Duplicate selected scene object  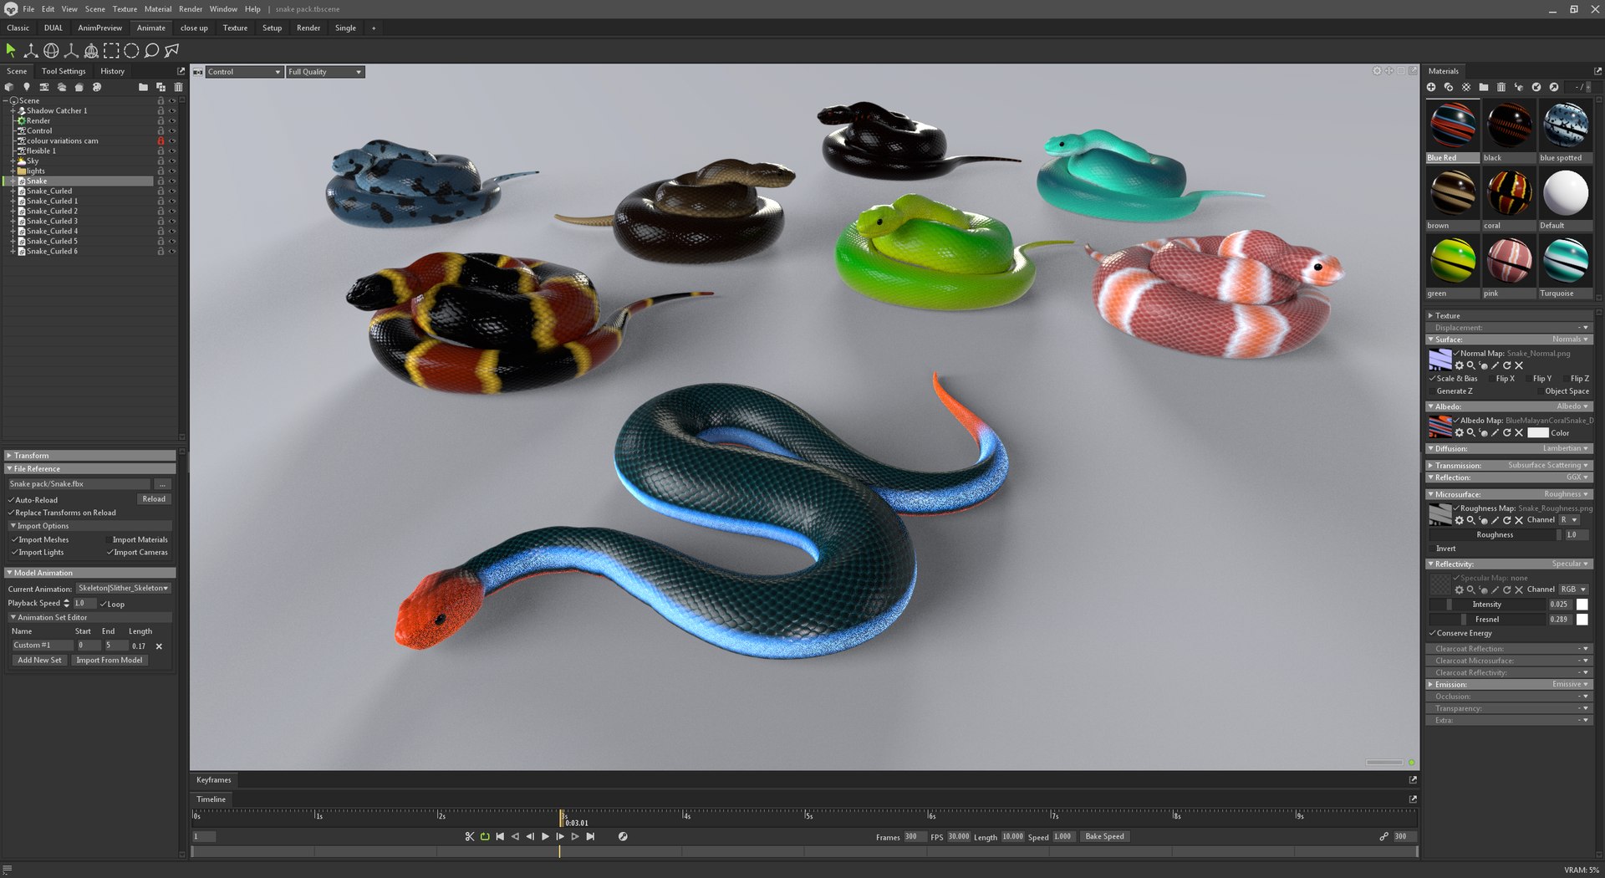pos(160,87)
